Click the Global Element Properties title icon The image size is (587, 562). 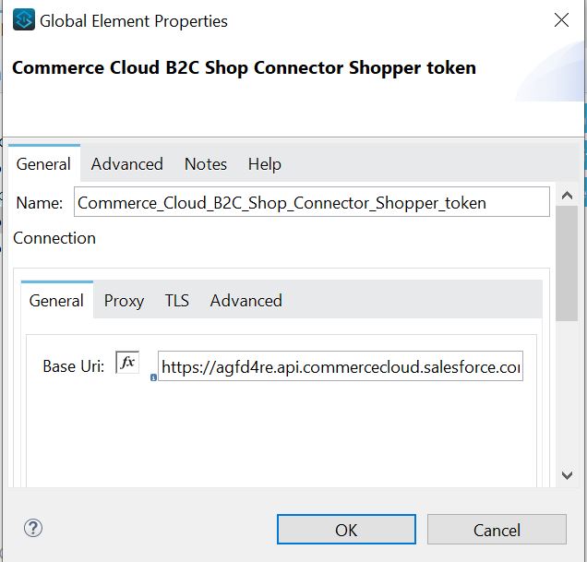point(24,20)
